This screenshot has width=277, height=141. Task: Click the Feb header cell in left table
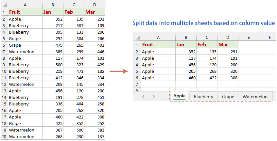coord(74,12)
